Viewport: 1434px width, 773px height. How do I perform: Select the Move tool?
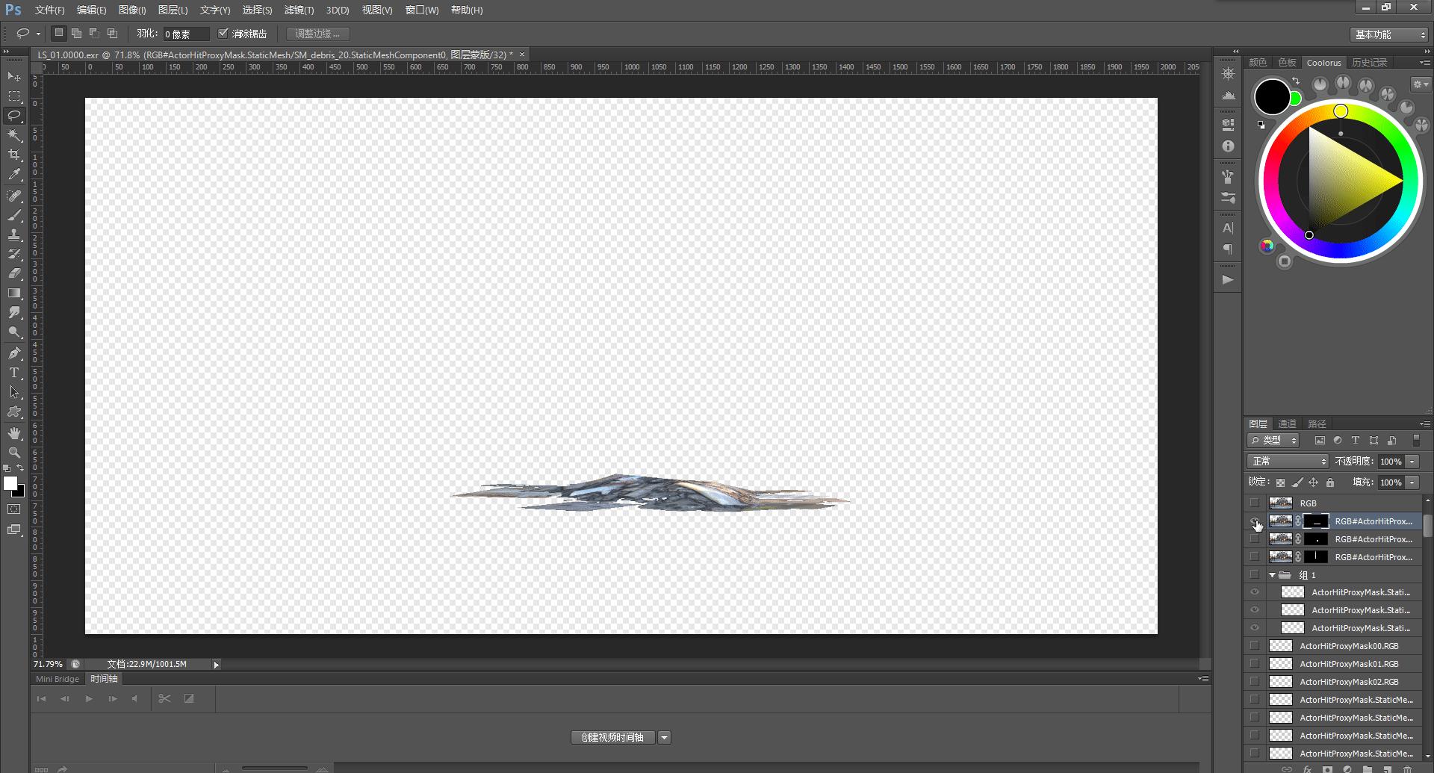[x=14, y=77]
